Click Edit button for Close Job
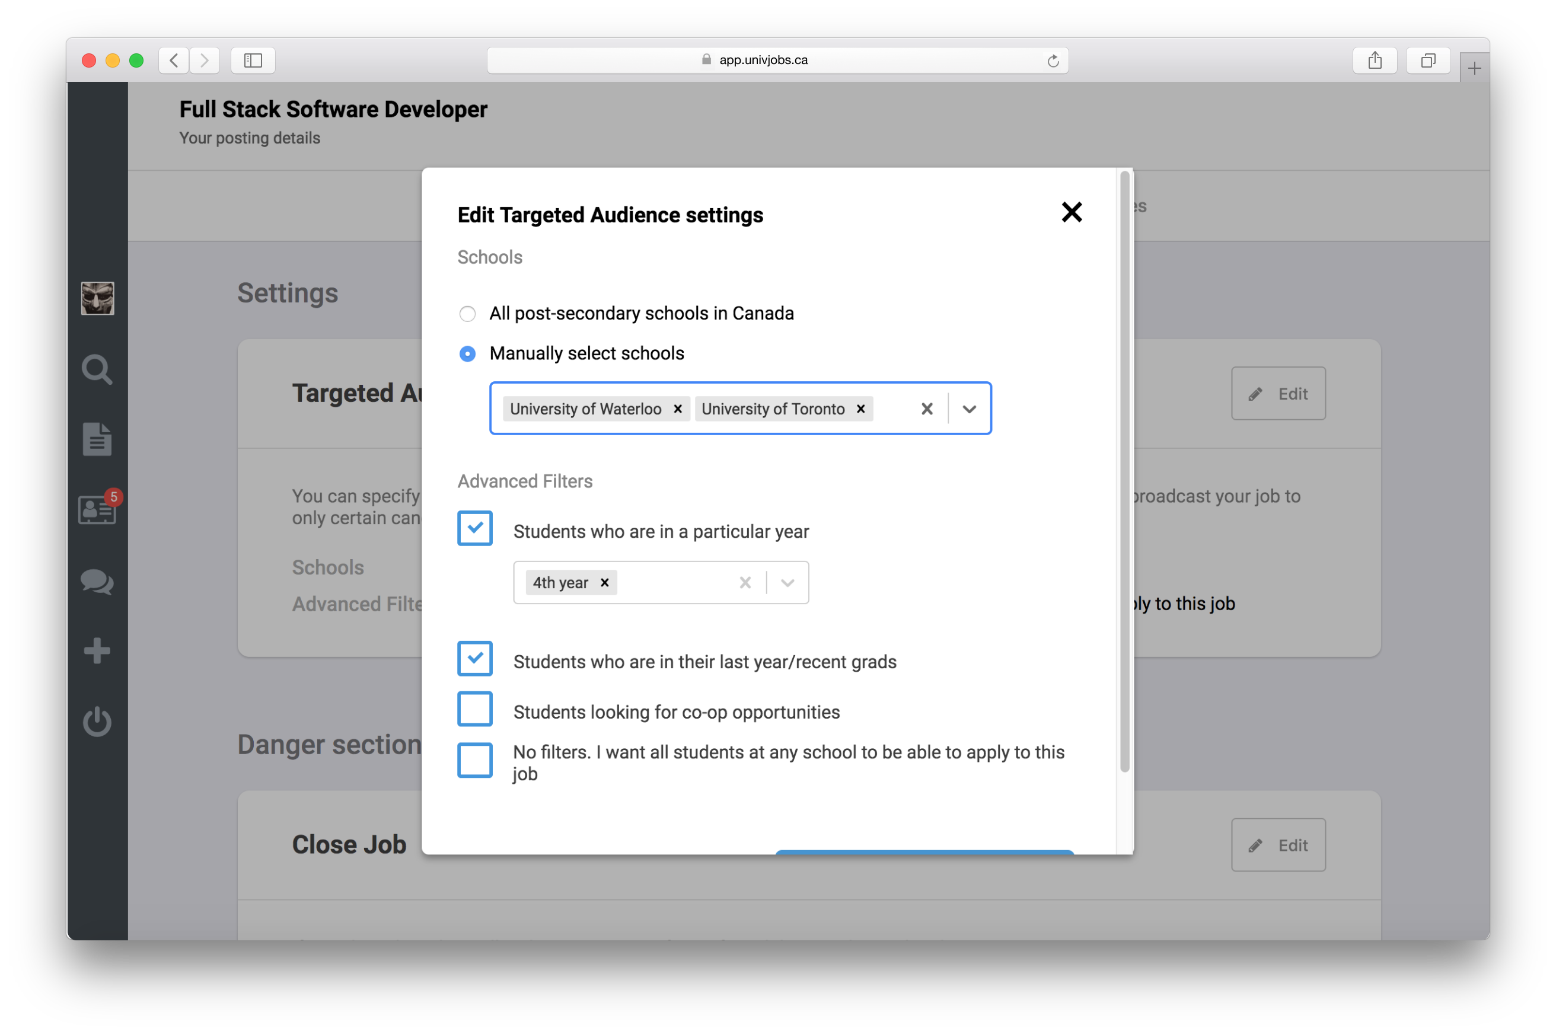 (x=1278, y=845)
